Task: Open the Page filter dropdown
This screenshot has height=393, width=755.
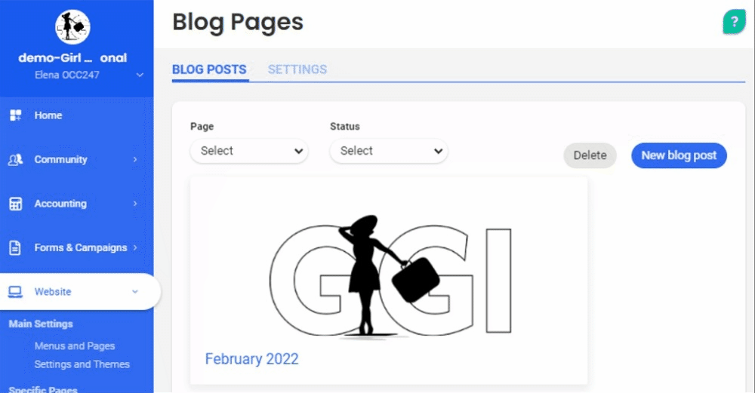Action: point(249,151)
